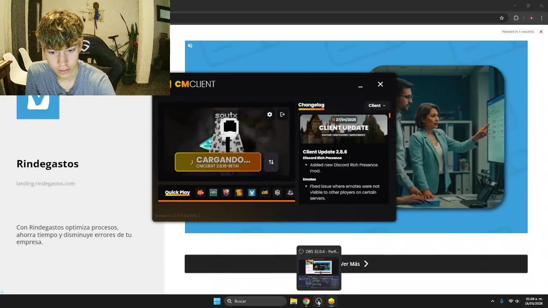
Task: Launch second Quick Play server with landscape icon
Action: tap(213, 192)
